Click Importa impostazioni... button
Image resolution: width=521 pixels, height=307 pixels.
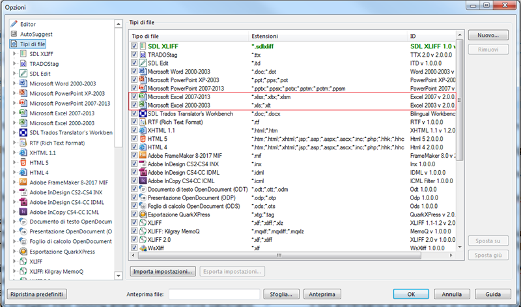163,271
